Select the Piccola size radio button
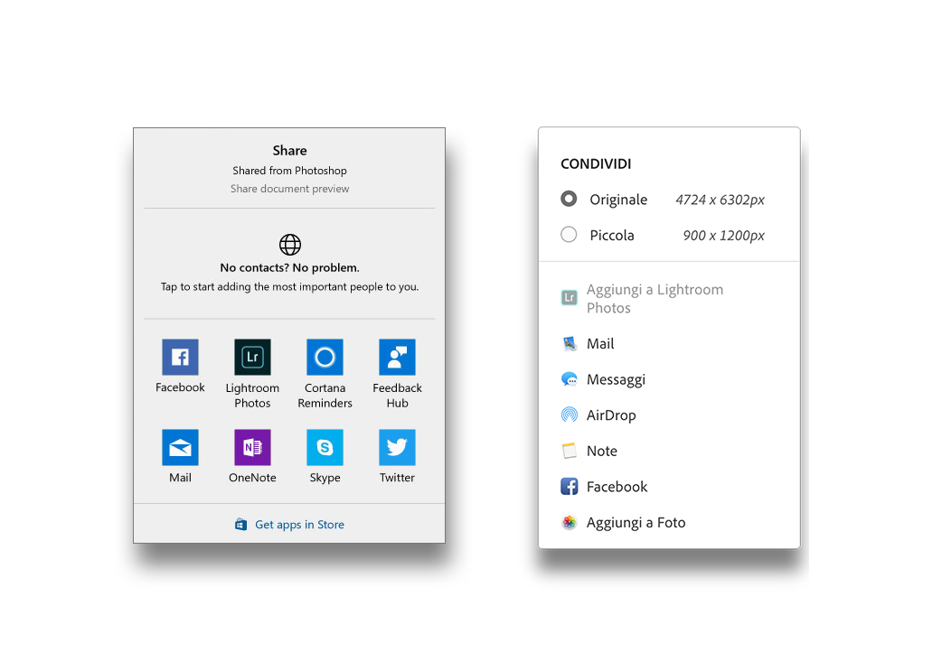Viewport: 942px width, 671px height. (x=569, y=235)
